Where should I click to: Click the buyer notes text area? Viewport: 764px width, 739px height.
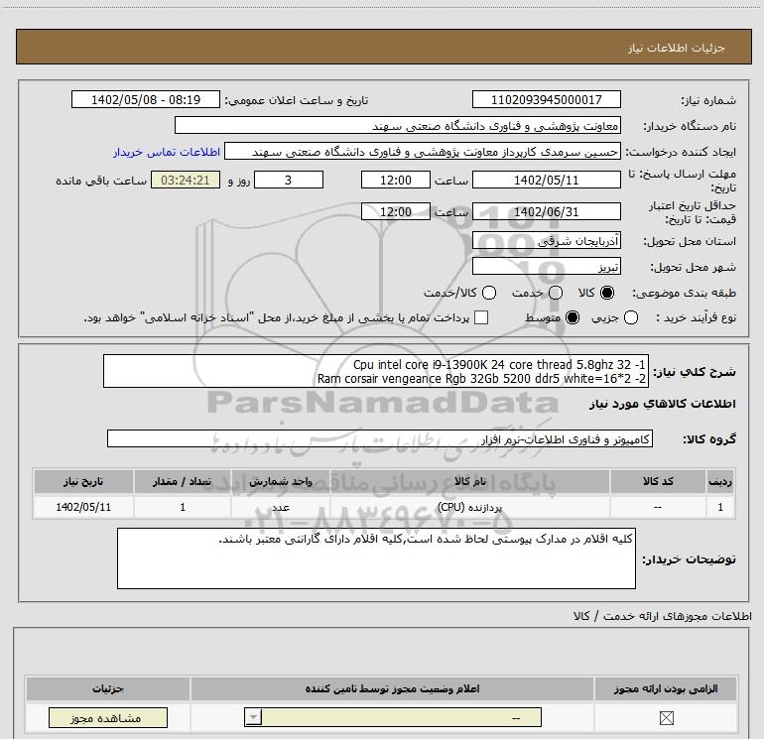(x=376, y=558)
